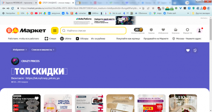212x112 pixels.
Task: Reload the page
Action: click(x=13, y=8)
